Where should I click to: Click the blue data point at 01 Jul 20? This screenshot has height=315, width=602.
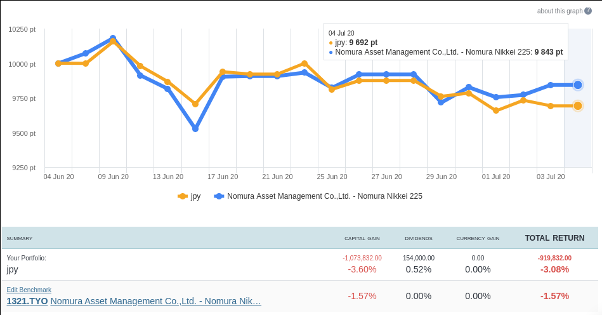point(496,97)
